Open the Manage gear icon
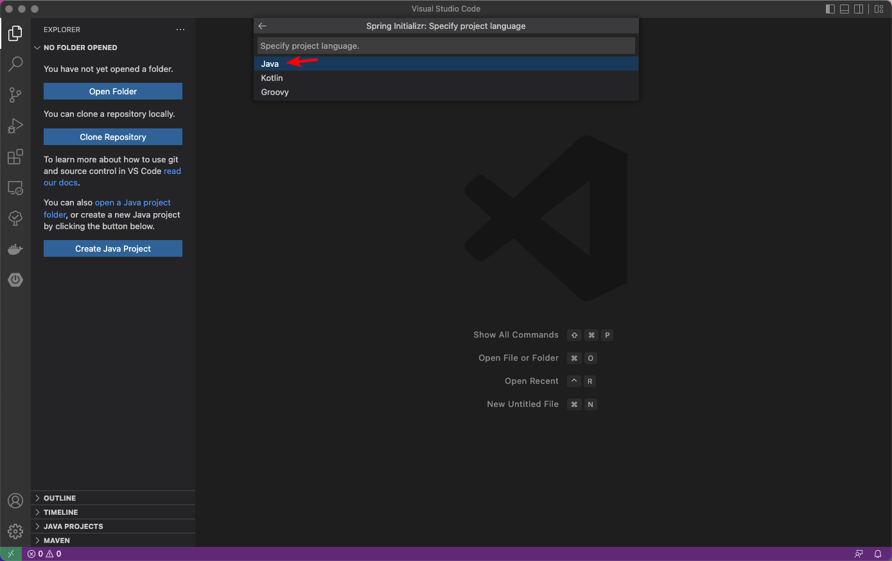892x561 pixels. pos(15,531)
